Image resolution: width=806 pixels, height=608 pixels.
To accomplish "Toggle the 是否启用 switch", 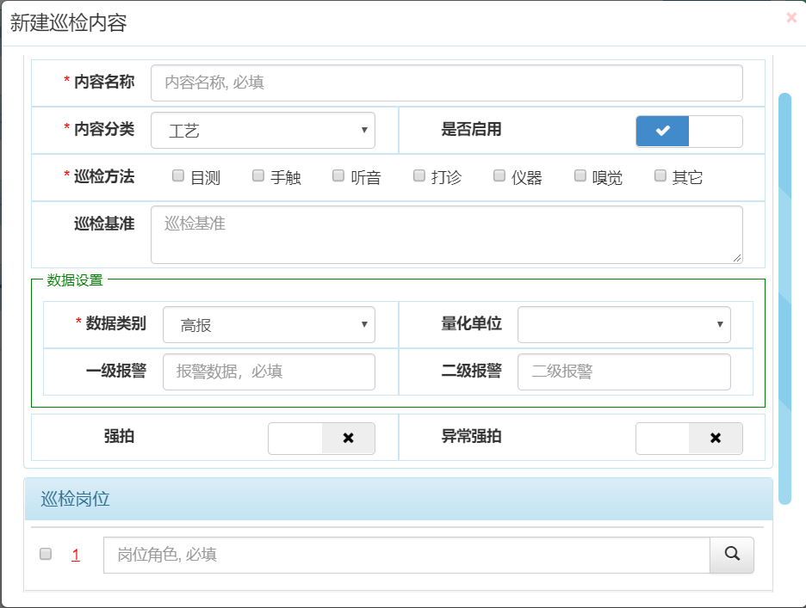I will (x=689, y=132).
